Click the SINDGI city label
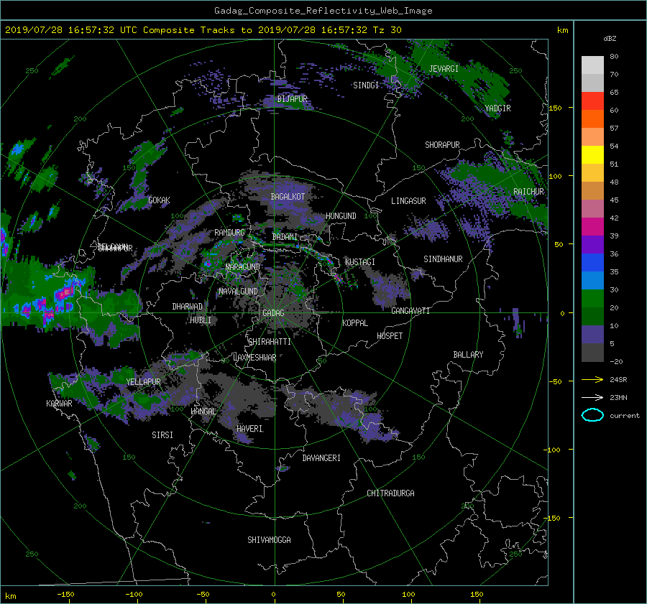This screenshot has height=604, width=647. (366, 85)
